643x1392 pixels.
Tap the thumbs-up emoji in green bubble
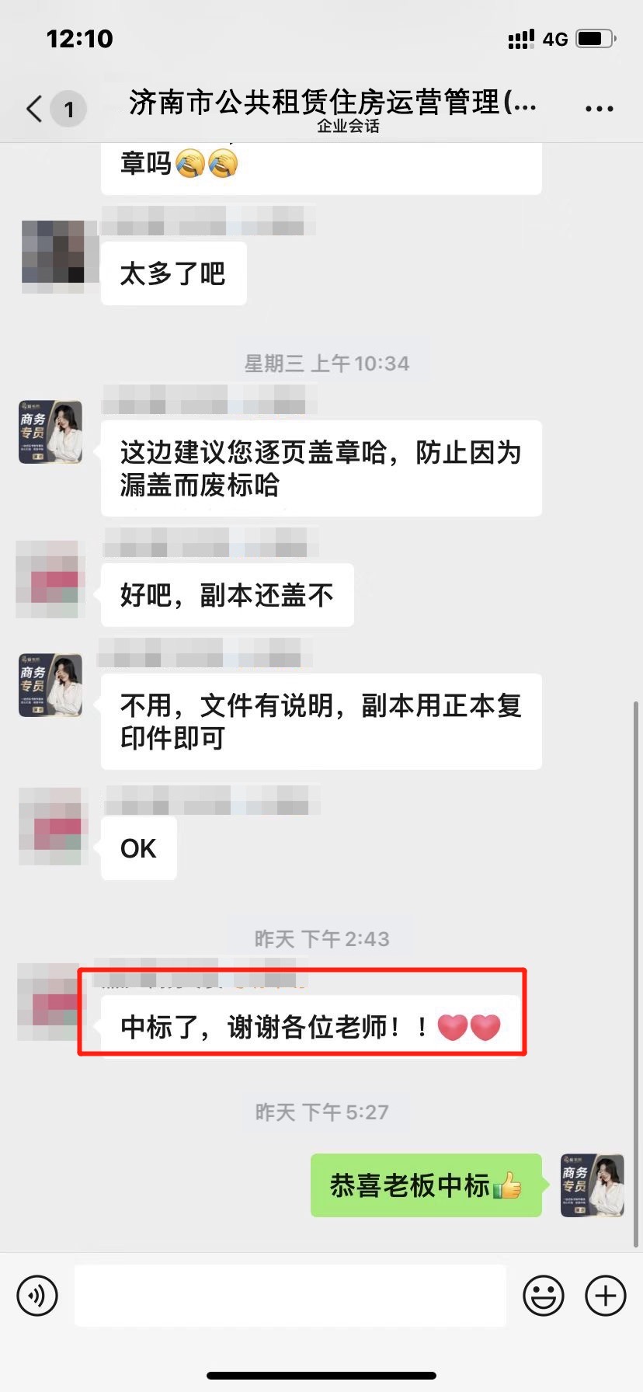pos(507,1185)
